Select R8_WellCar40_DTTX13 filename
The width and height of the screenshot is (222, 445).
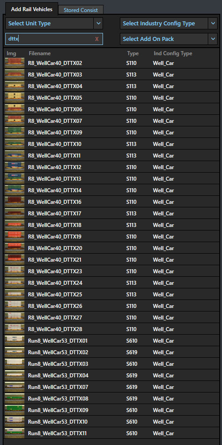click(55, 179)
